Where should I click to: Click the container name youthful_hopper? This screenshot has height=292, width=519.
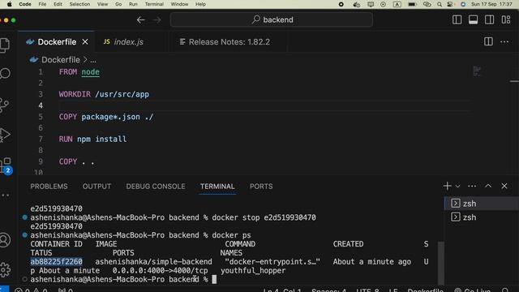(253, 271)
